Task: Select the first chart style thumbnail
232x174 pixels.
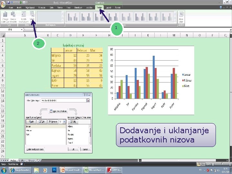Action: pos(73,17)
